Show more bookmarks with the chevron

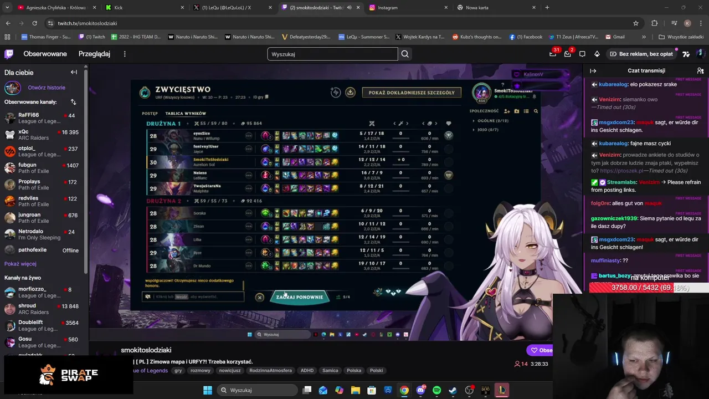[644, 37]
